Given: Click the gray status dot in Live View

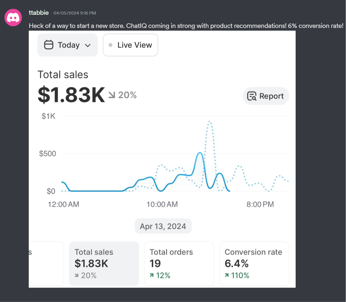Looking at the screenshot, I should [111, 45].
